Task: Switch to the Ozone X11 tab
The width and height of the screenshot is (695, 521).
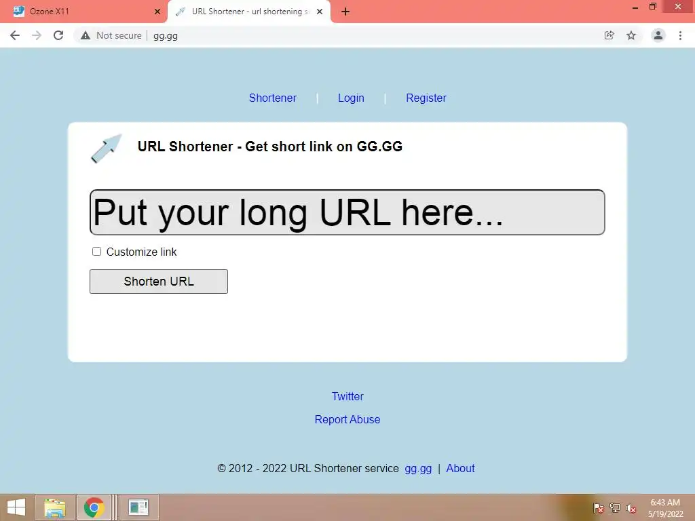Action: point(83,12)
